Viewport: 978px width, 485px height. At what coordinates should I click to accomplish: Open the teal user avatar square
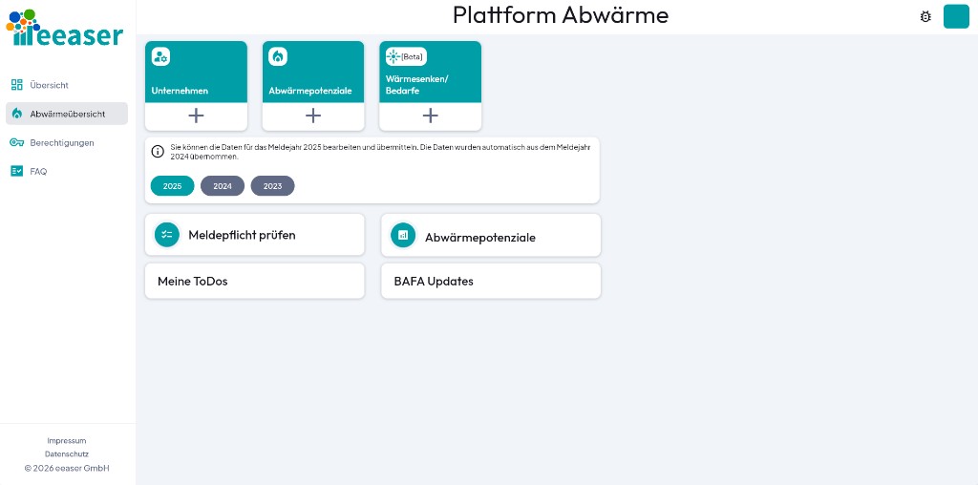[x=956, y=16]
